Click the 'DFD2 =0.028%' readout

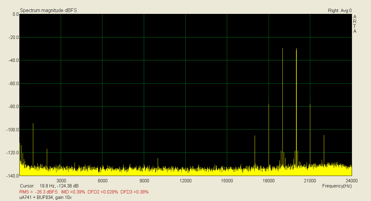click(103, 192)
